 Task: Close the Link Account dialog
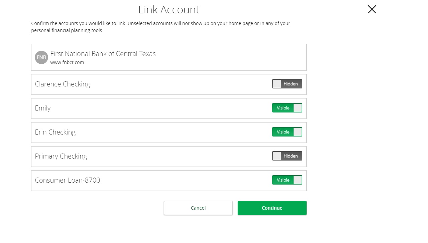tap(372, 9)
